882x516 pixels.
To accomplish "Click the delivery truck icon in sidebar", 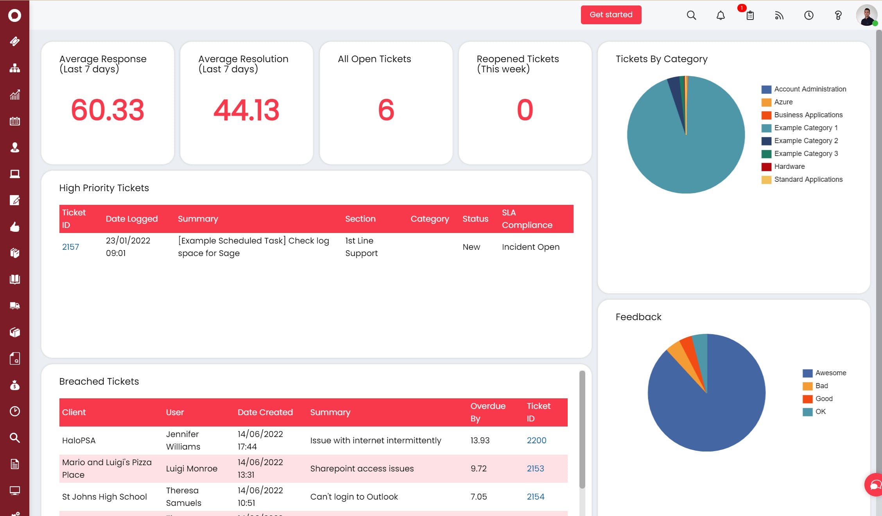I will click(14, 306).
